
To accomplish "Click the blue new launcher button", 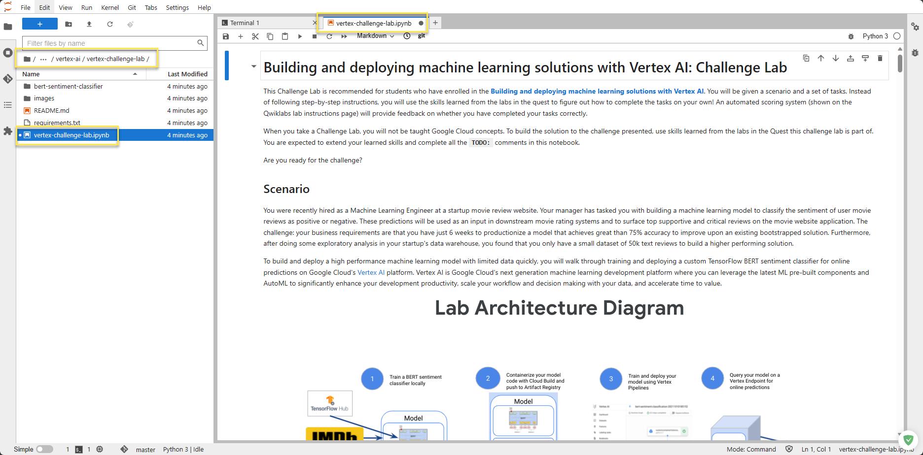I will (40, 24).
